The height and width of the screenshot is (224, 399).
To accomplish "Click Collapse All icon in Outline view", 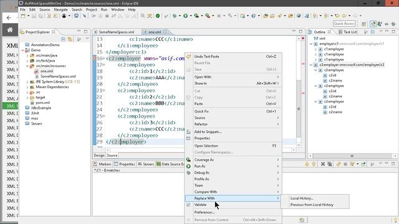I will click(x=373, y=32).
